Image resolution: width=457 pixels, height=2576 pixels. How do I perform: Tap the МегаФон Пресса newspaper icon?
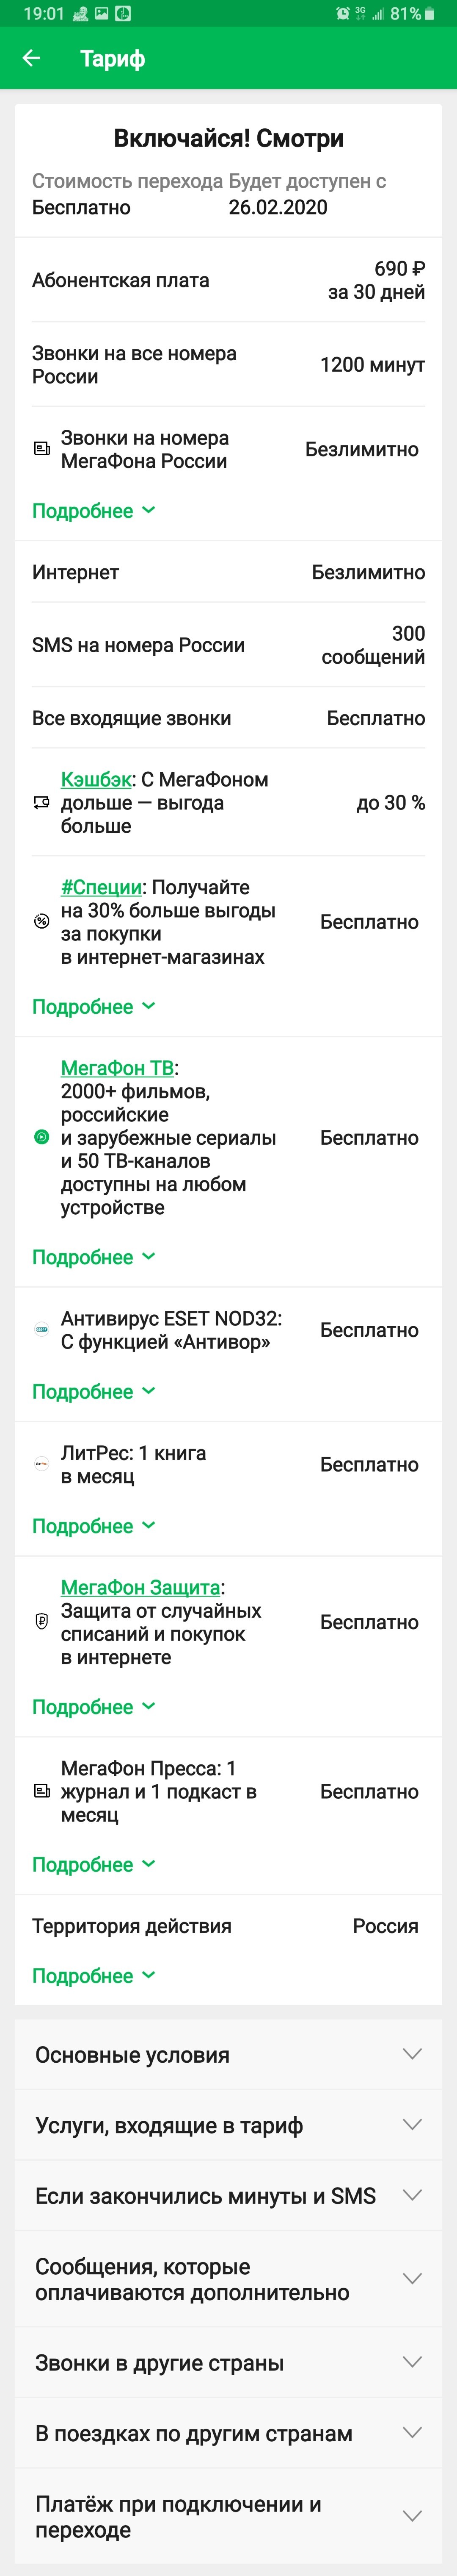tap(42, 1791)
